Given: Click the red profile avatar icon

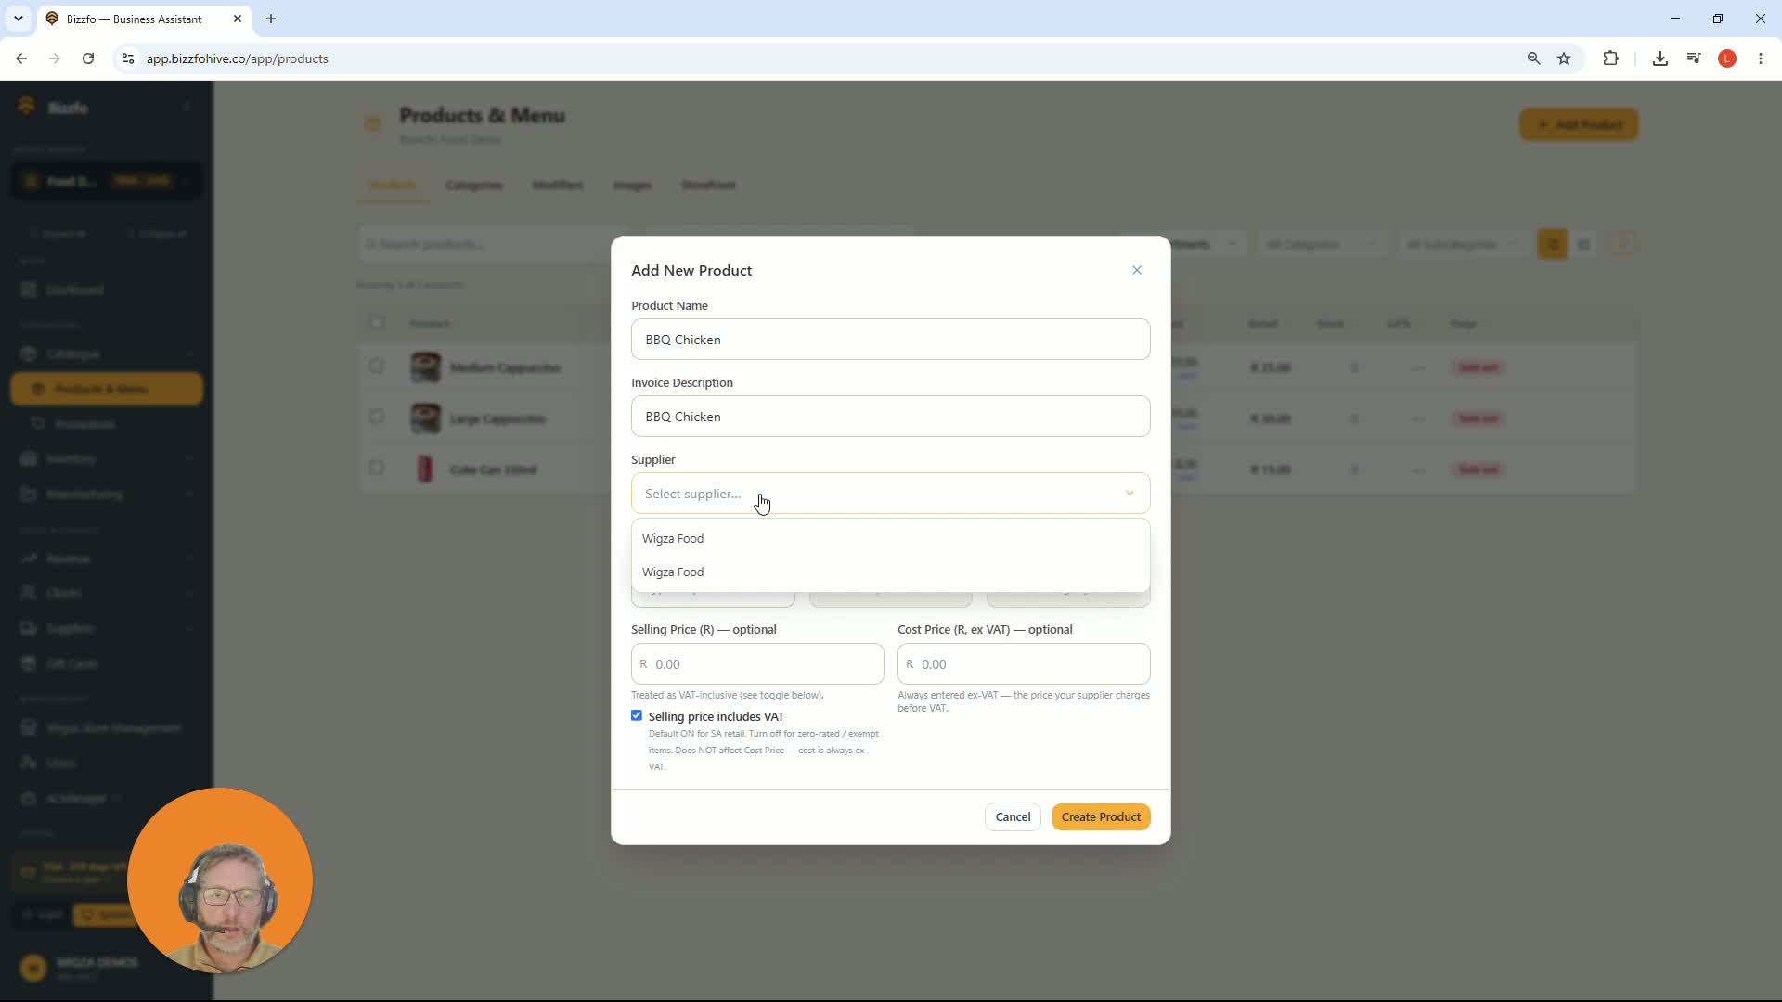Looking at the screenshot, I should tap(1727, 58).
